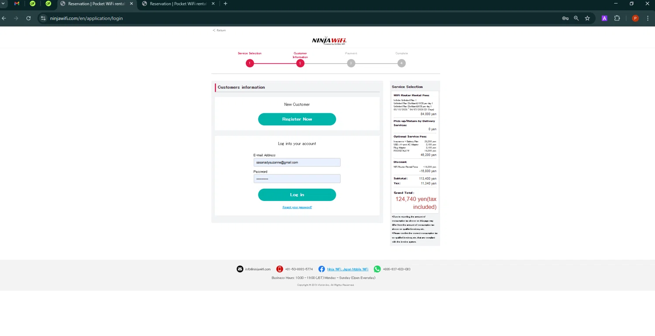Click the Log into your account text
The width and height of the screenshot is (655, 336).
coord(297,144)
